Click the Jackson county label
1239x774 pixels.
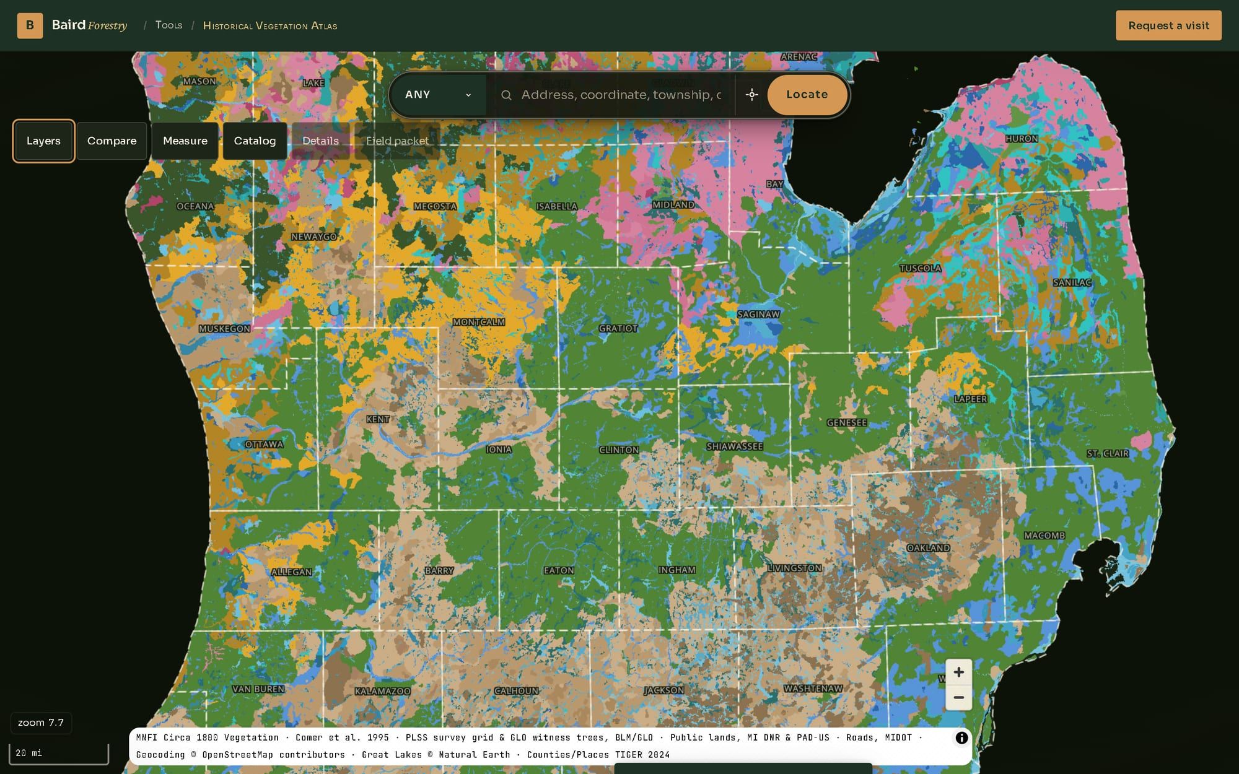tap(663, 690)
